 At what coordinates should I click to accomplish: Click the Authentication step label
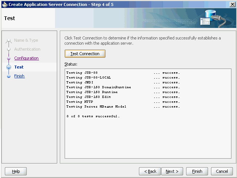tap(27, 49)
